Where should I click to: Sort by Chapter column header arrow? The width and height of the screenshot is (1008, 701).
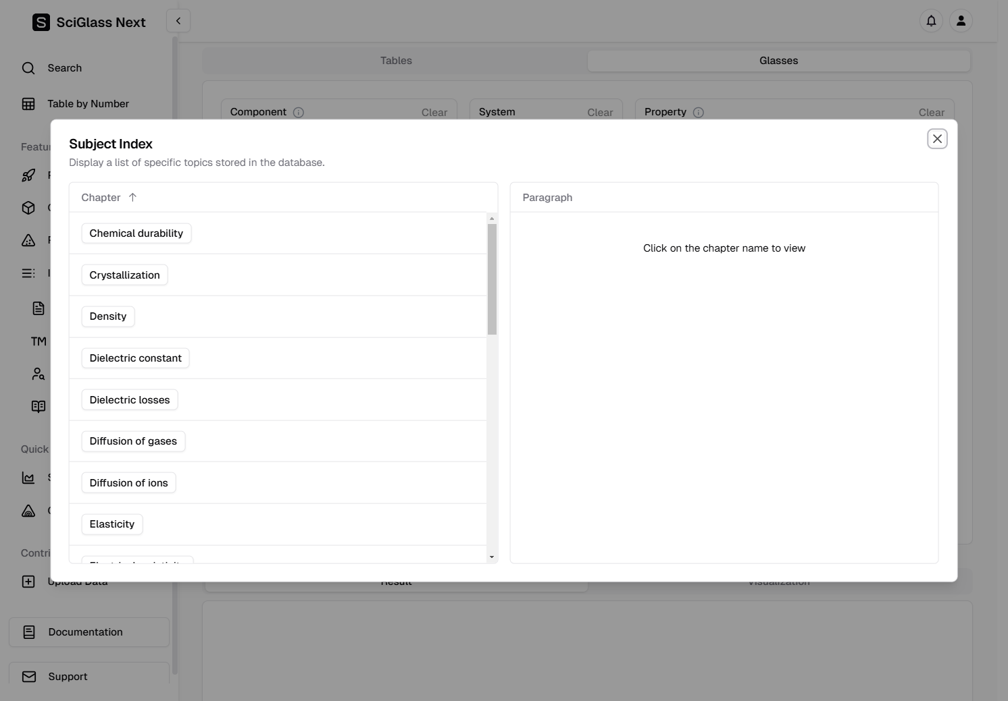coord(132,198)
